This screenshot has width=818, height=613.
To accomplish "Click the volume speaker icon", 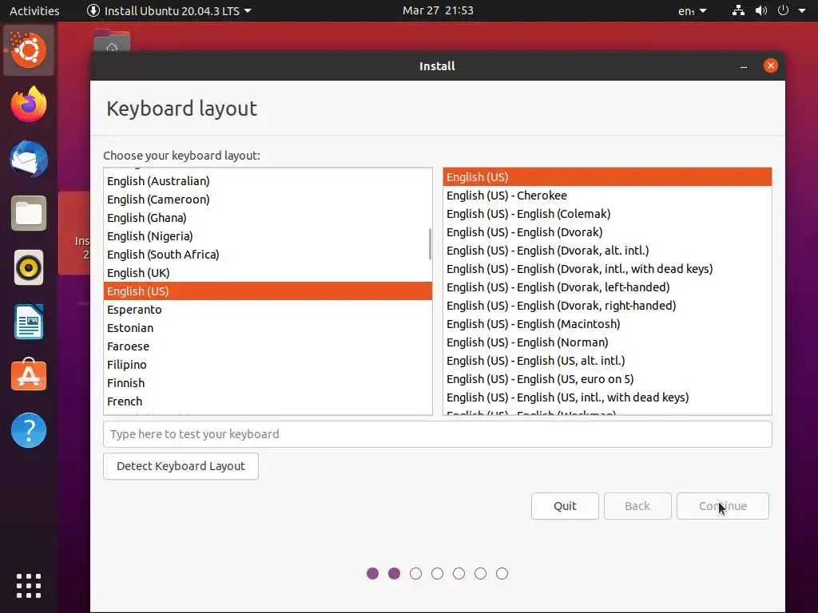I will (761, 10).
